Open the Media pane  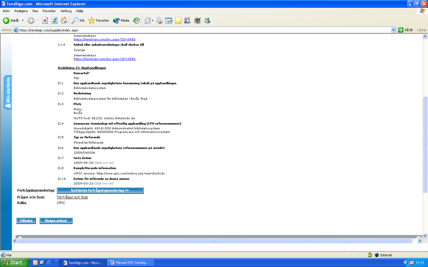[x=121, y=20]
